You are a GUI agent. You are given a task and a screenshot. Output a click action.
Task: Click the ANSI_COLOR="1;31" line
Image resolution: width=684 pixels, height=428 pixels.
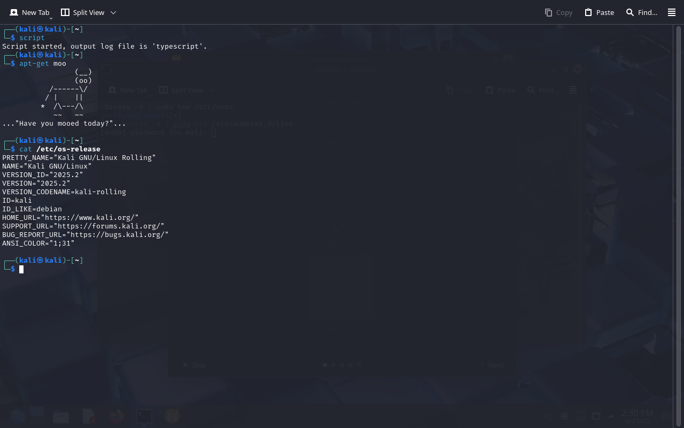pos(38,243)
